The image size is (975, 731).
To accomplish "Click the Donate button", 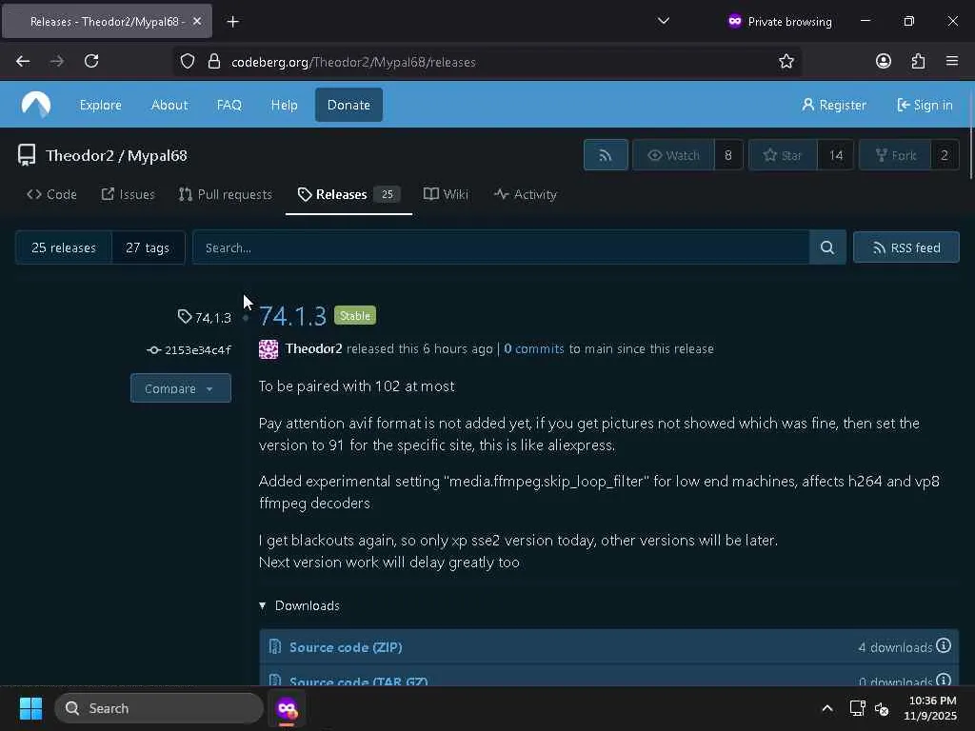I will (348, 105).
